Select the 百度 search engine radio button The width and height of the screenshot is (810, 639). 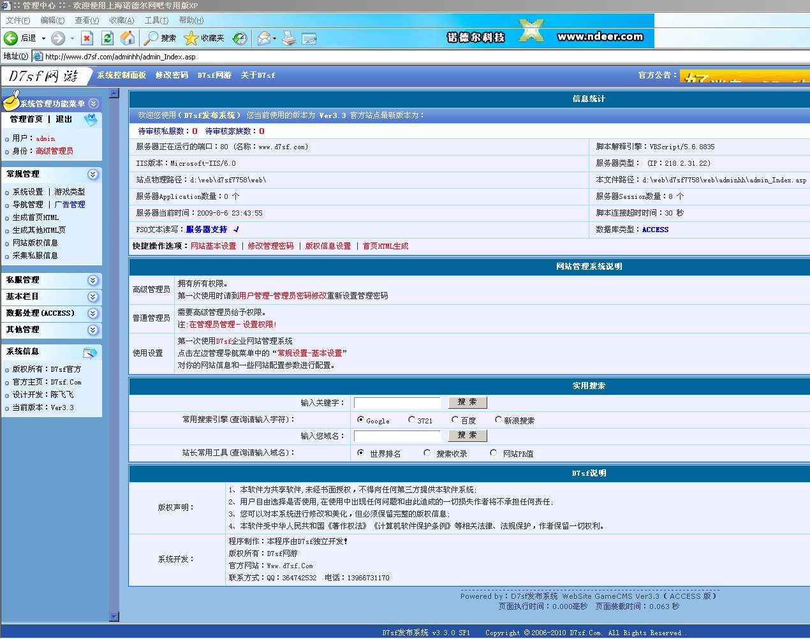point(455,420)
